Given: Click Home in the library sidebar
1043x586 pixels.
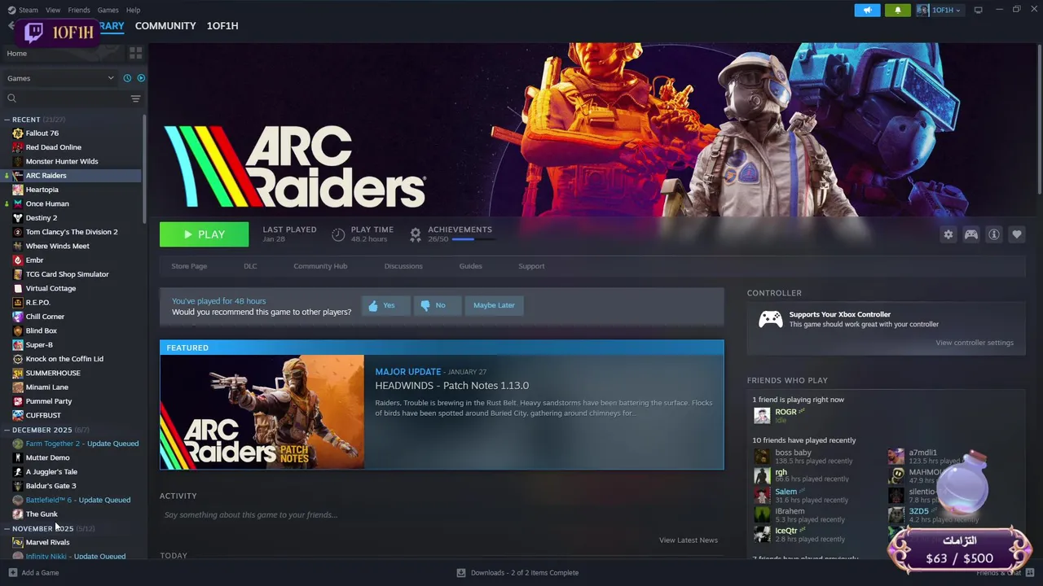Looking at the screenshot, I should click(x=16, y=54).
